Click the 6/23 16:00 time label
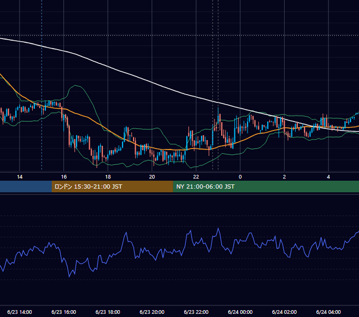 click(64, 312)
